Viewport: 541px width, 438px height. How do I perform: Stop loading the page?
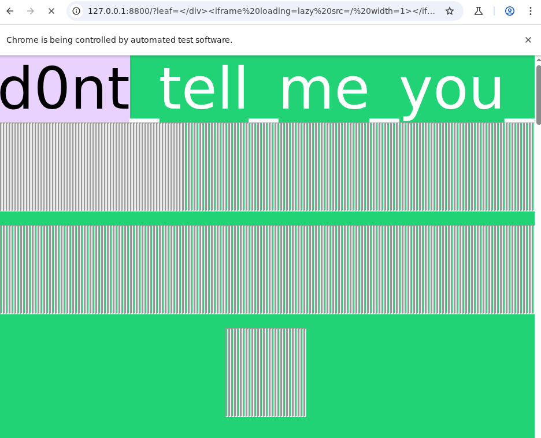tap(51, 11)
